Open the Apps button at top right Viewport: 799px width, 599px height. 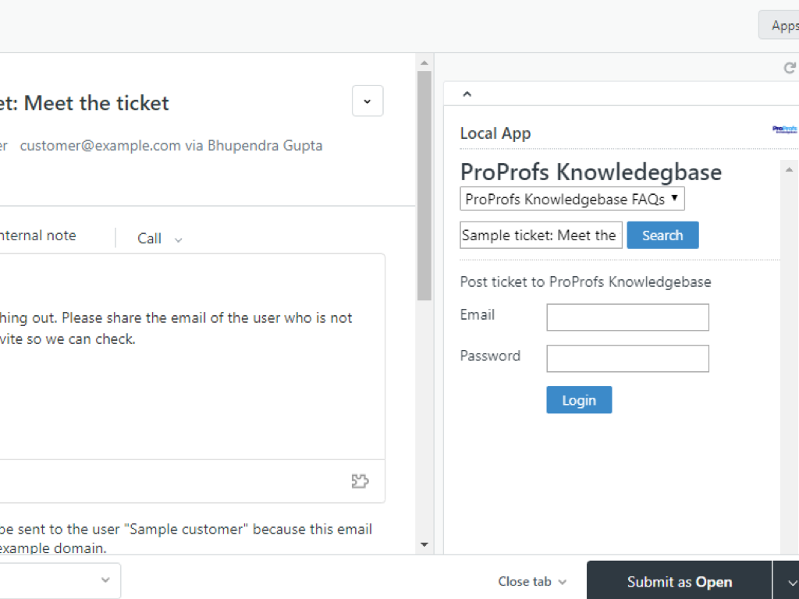780,26
